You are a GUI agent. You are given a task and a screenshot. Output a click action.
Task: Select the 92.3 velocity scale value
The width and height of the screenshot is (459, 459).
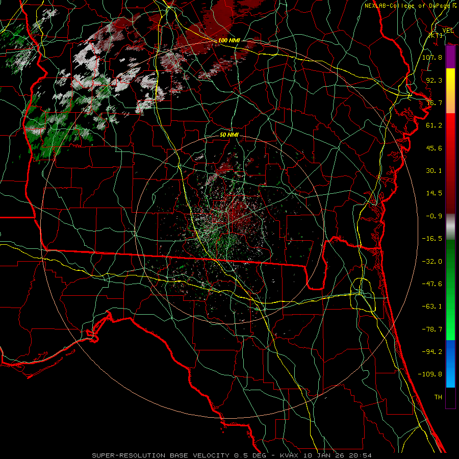coord(434,80)
